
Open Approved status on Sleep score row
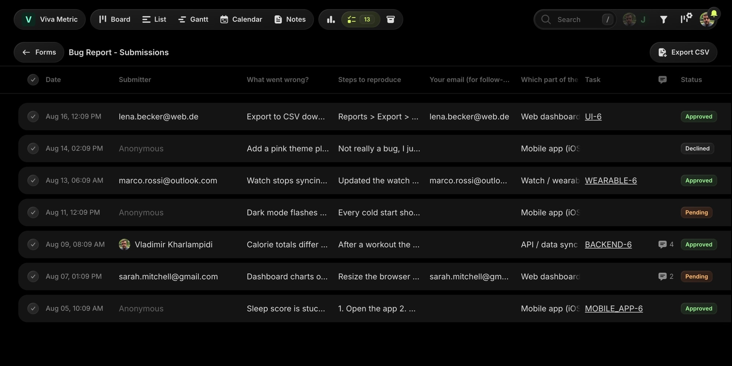pos(699,309)
